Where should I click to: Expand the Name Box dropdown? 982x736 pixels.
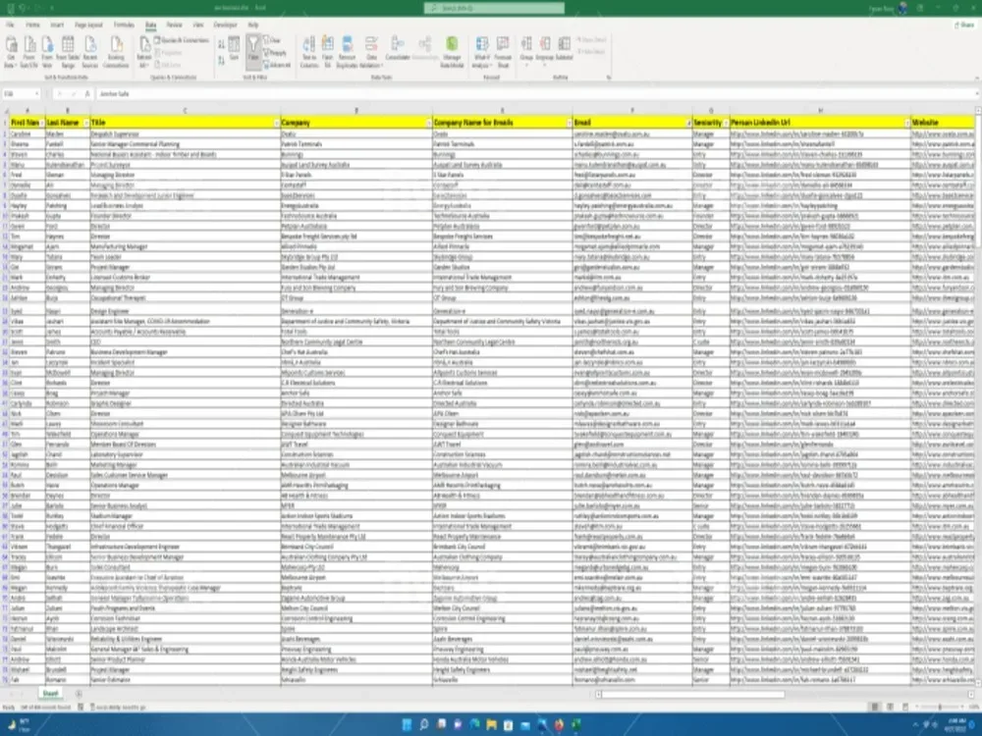(37, 94)
